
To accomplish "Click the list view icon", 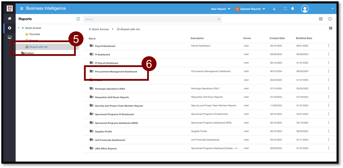I will point(330,28).
